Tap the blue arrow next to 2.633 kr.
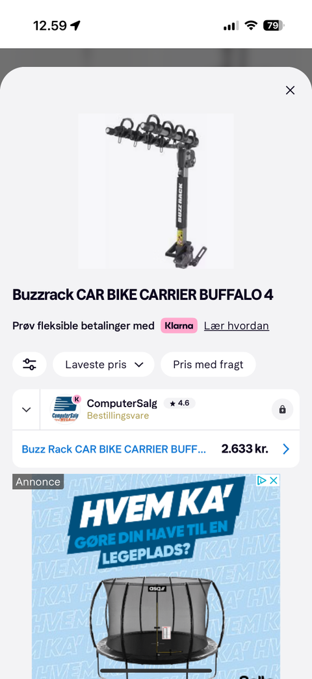 (x=285, y=449)
